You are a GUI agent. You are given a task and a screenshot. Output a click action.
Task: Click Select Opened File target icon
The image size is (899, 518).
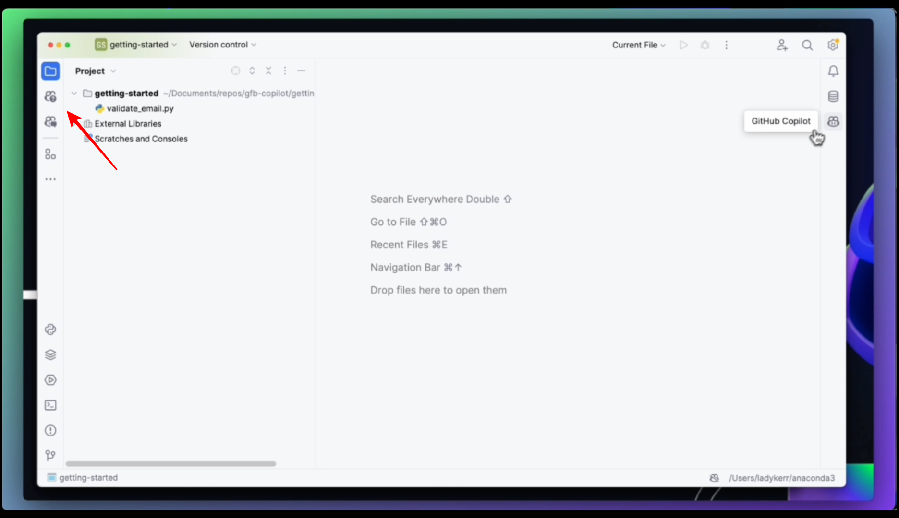pyautogui.click(x=235, y=71)
